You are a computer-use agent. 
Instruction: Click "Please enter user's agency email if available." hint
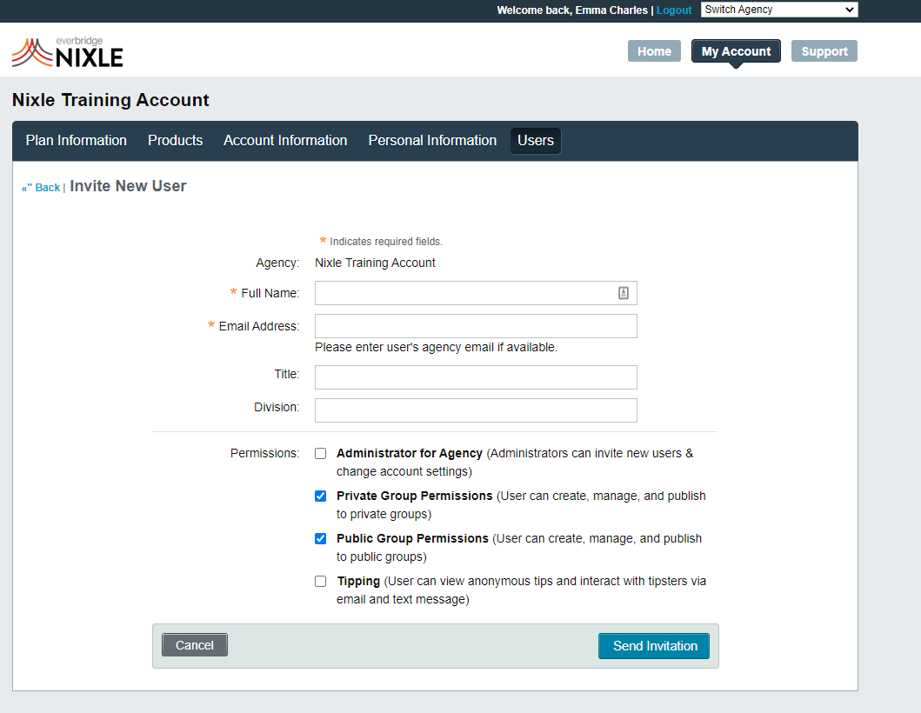436,347
